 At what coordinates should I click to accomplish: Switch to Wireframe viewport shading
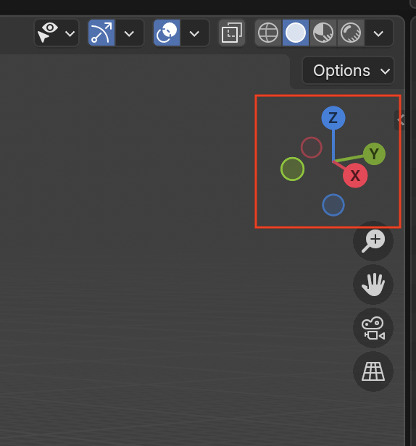click(x=268, y=33)
